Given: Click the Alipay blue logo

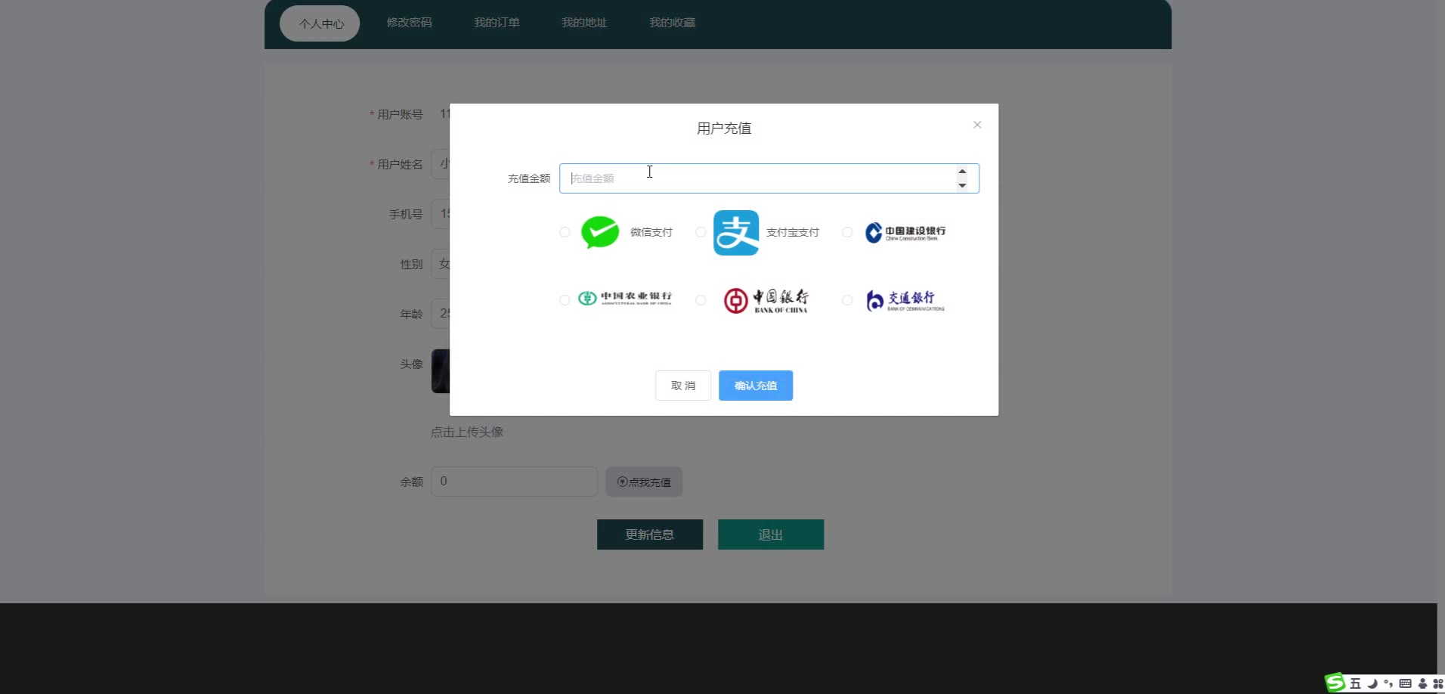Looking at the screenshot, I should point(736,233).
